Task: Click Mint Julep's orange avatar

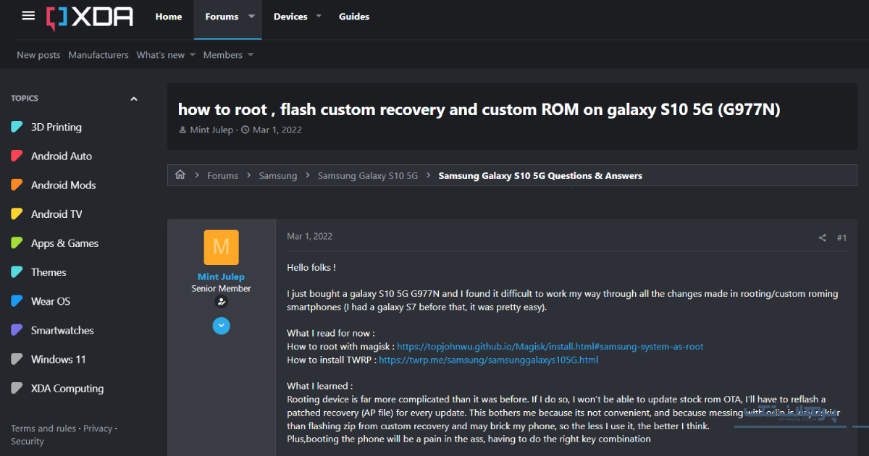Action: pyautogui.click(x=221, y=248)
